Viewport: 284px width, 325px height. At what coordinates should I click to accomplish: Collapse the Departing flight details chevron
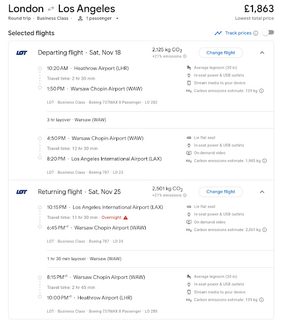tap(262, 53)
